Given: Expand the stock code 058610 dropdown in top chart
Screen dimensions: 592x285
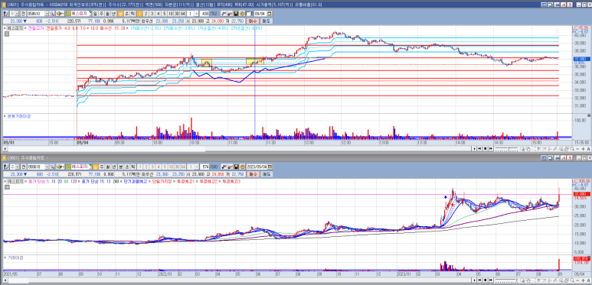Looking at the screenshot, I should coord(47,13).
